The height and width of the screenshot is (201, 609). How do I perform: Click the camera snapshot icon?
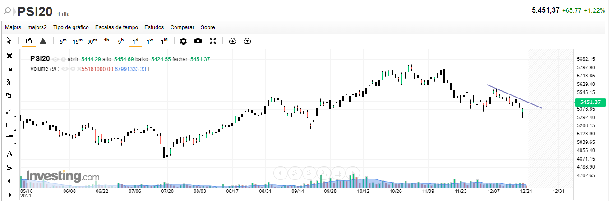[x=198, y=41]
